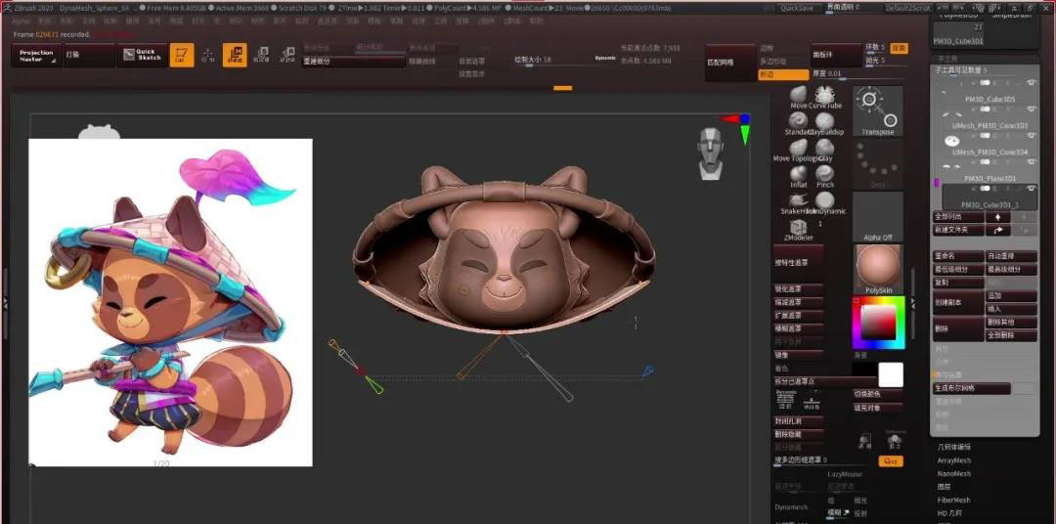
Task: Open the Alpha menu
Action: point(21,21)
